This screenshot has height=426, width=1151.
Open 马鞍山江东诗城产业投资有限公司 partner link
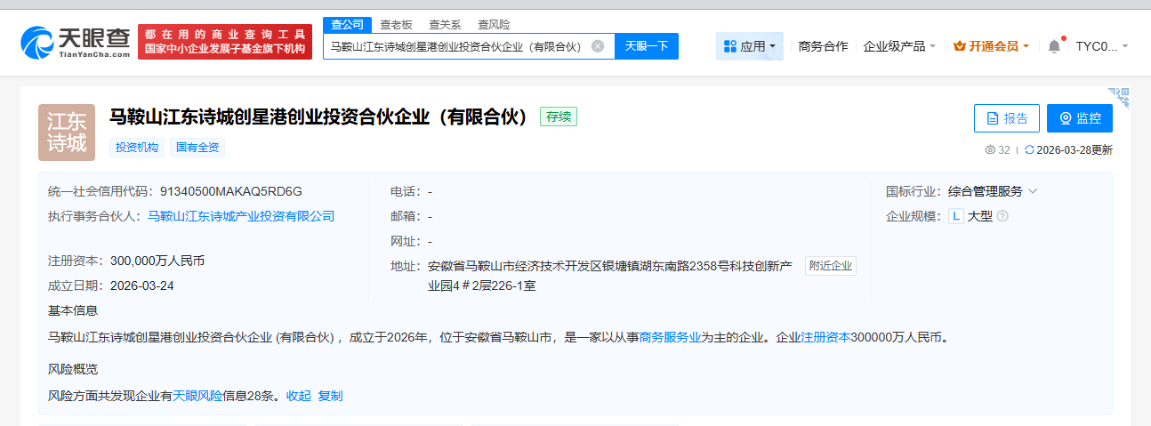pos(241,216)
